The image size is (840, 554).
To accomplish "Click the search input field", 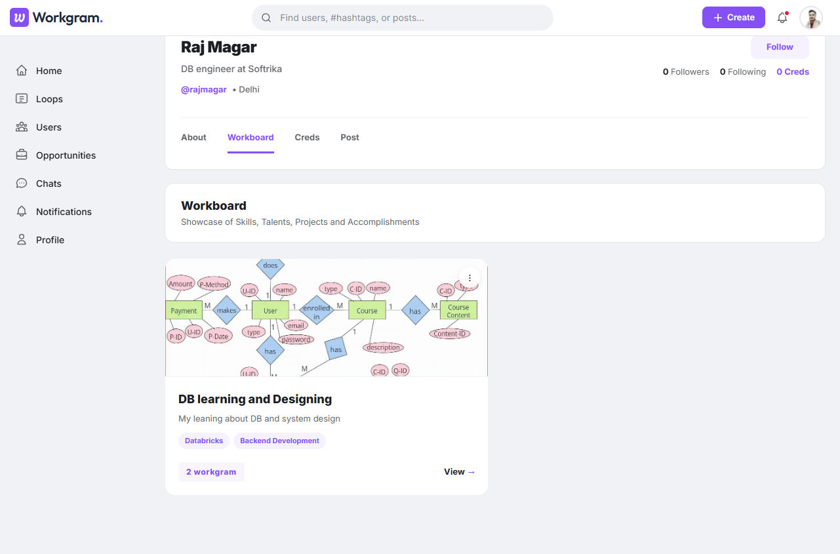I will click(403, 18).
